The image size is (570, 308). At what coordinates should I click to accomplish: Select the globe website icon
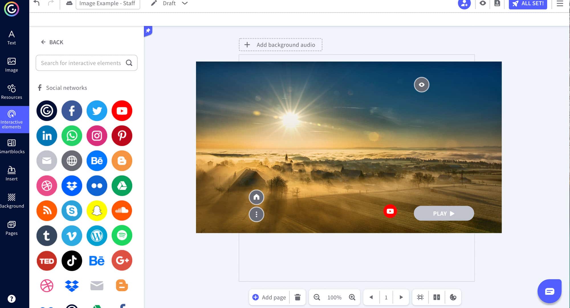pyautogui.click(x=72, y=161)
